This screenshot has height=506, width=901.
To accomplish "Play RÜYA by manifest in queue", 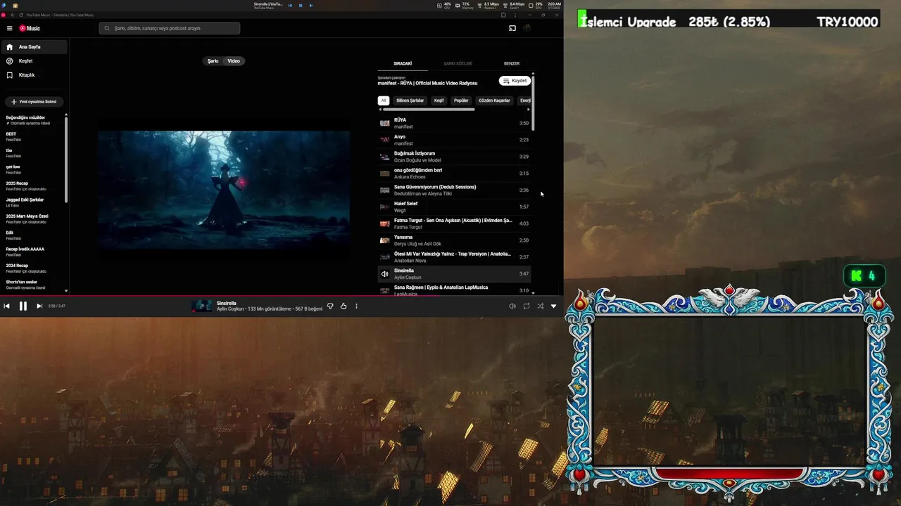I will 454,123.
